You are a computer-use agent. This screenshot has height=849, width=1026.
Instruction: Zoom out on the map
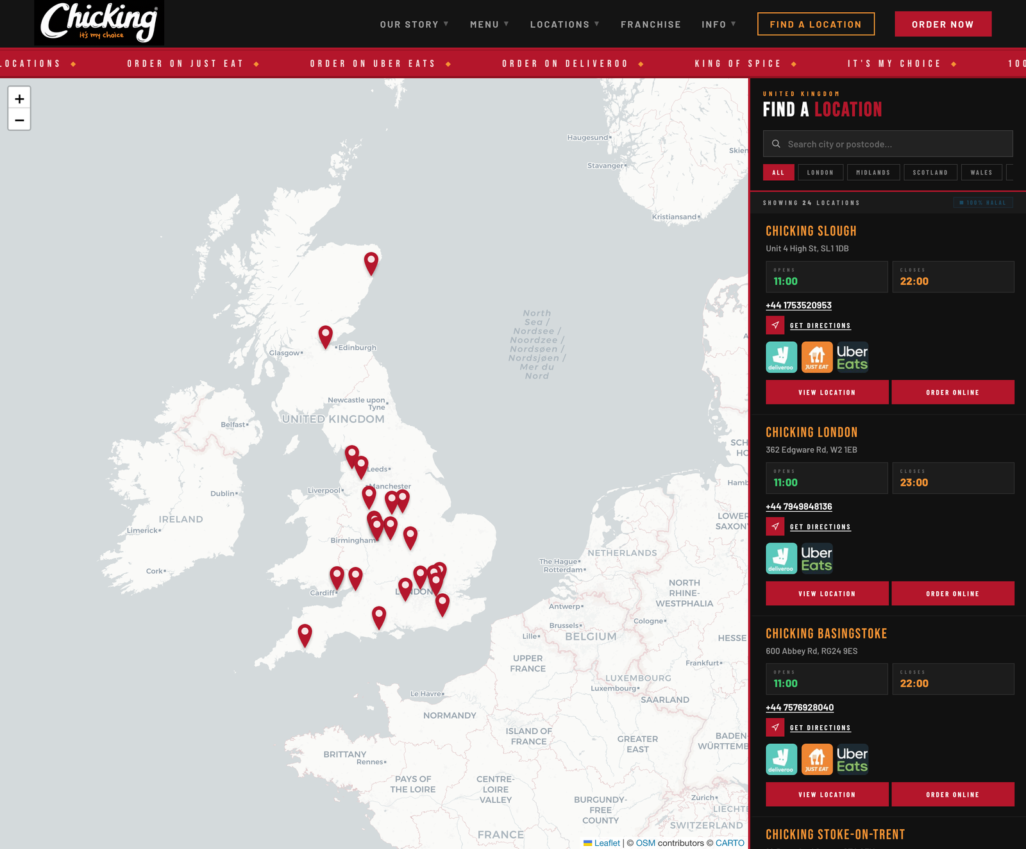(19, 120)
